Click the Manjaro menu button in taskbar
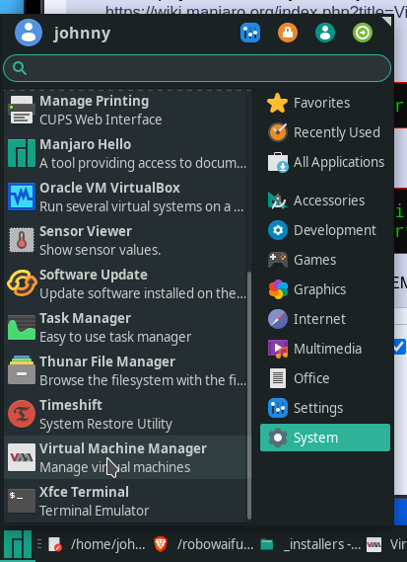Image resolution: width=407 pixels, height=562 pixels. click(18, 545)
